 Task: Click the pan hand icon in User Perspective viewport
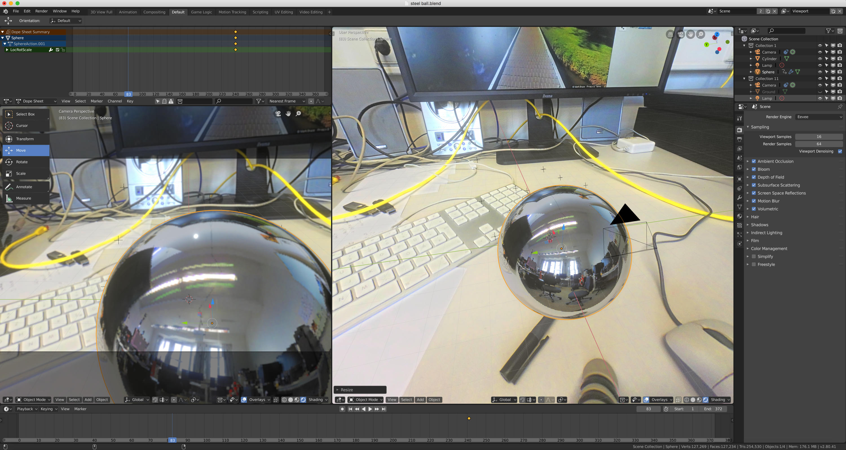[x=691, y=34]
